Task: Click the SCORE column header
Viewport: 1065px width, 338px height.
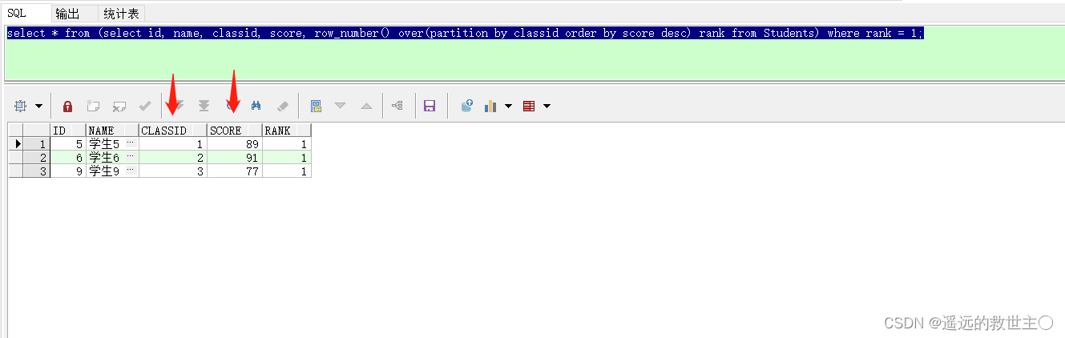Action: click(234, 131)
